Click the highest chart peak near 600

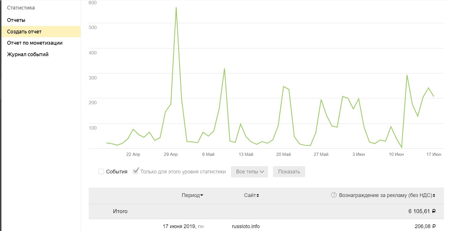pyautogui.click(x=176, y=8)
